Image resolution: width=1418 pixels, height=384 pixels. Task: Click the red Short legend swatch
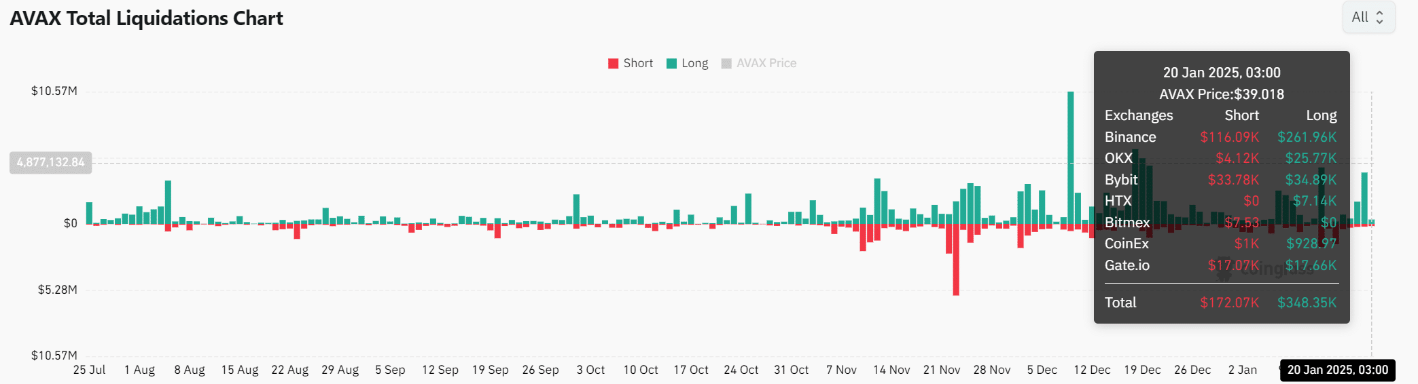tap(614, 63)
